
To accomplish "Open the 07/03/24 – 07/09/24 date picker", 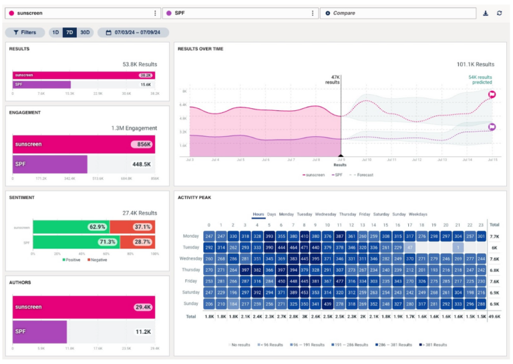I will (x=134, y=32).
